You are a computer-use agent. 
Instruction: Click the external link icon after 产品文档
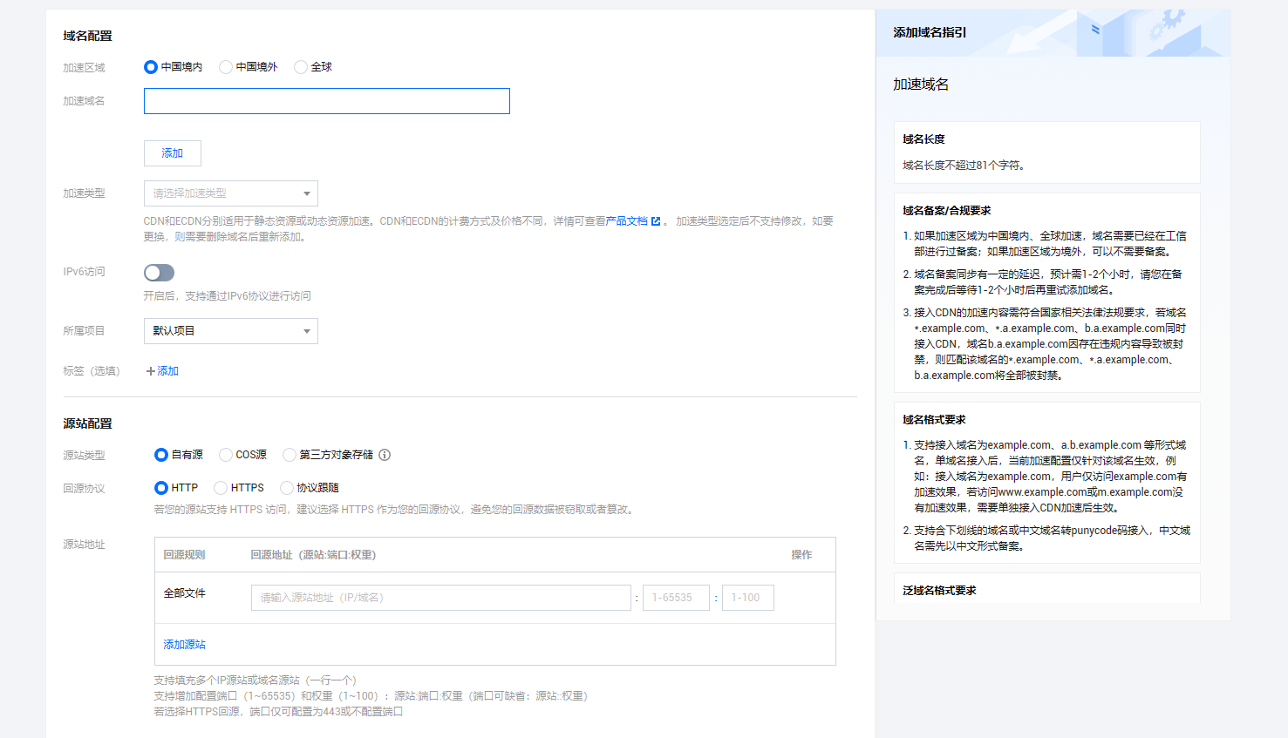tap(656, 221)
